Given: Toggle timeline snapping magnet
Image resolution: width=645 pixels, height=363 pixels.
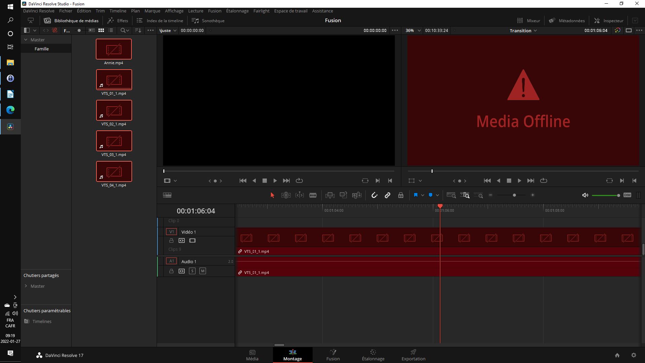Looking at the screenshot, I should click(x=374, y=195).
